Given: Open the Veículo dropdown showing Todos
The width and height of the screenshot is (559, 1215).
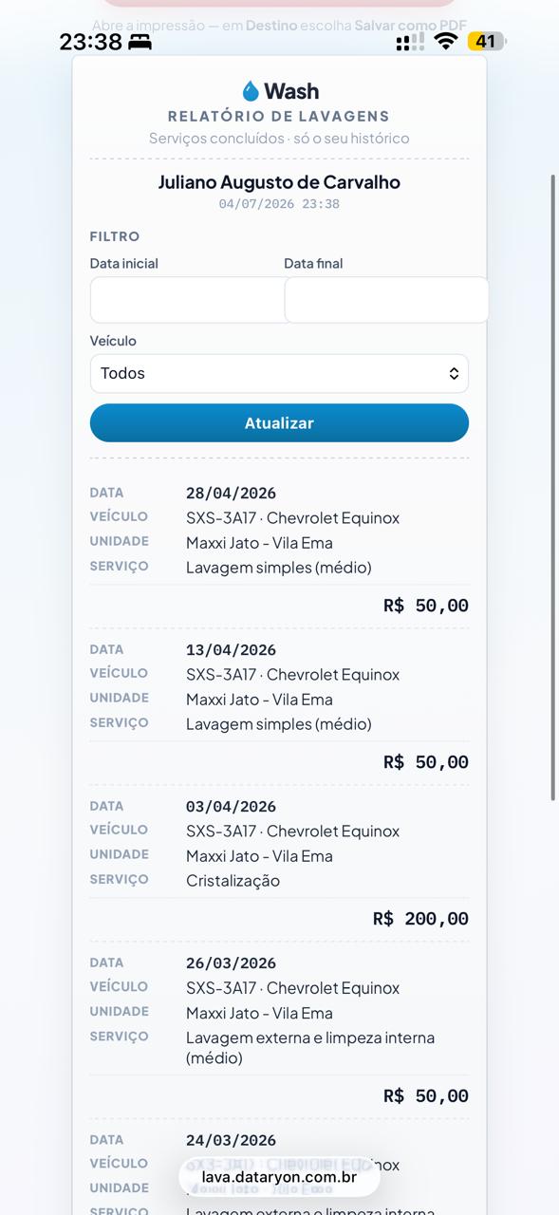Looking at the screenshot, I should point(279,373).
